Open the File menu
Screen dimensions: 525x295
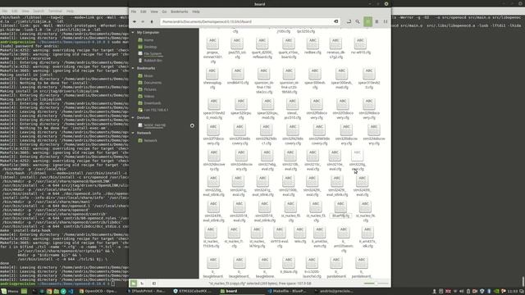pyautogui.click(x=134, y=11)
